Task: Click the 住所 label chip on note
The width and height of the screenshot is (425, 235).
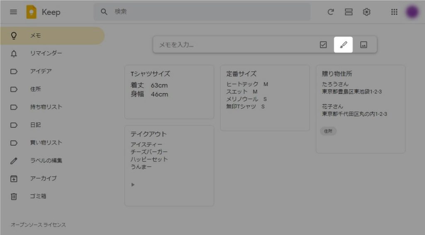Action: tap(328, 131)
